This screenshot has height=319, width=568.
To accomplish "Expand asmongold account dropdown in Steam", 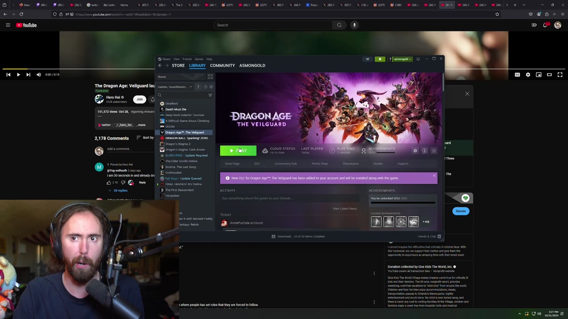I will pyautogui.click(x=402, y=59).
